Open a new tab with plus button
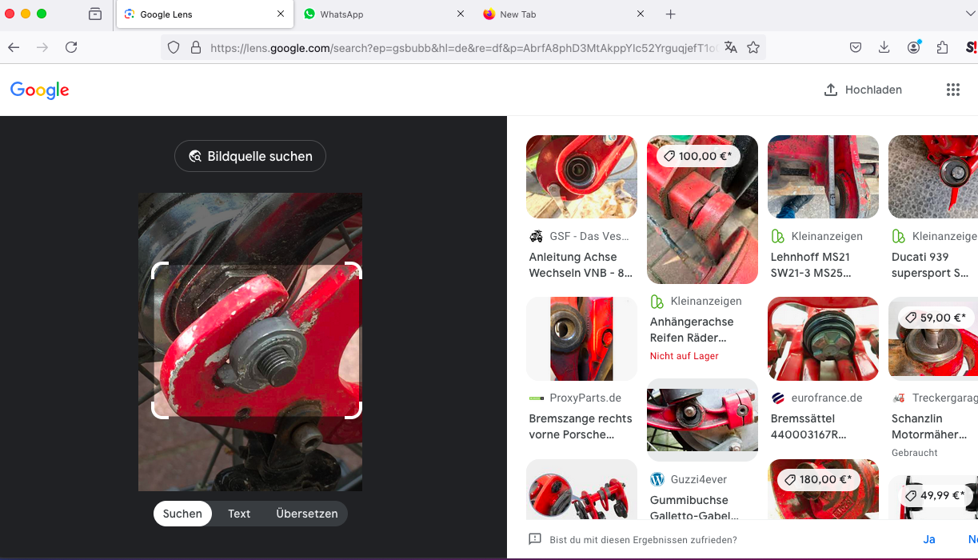978x560 pixels. click(670, 14)
